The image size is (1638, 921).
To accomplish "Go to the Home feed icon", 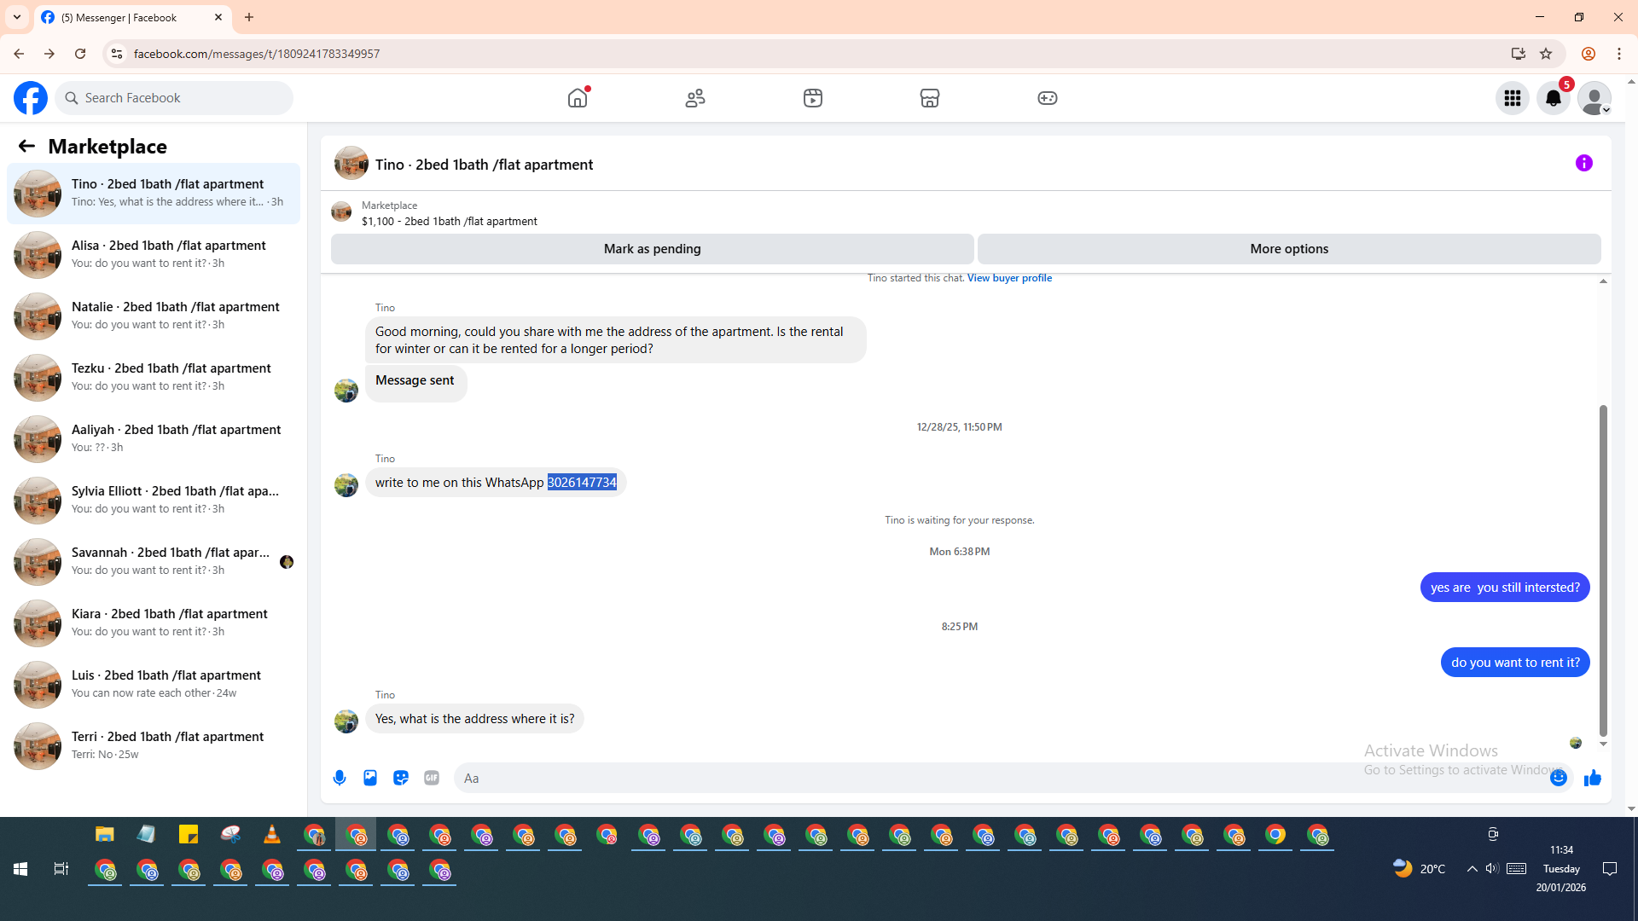I will [578, 98].
